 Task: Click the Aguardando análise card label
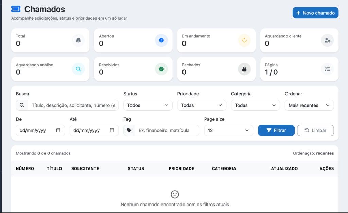point(34,65)
